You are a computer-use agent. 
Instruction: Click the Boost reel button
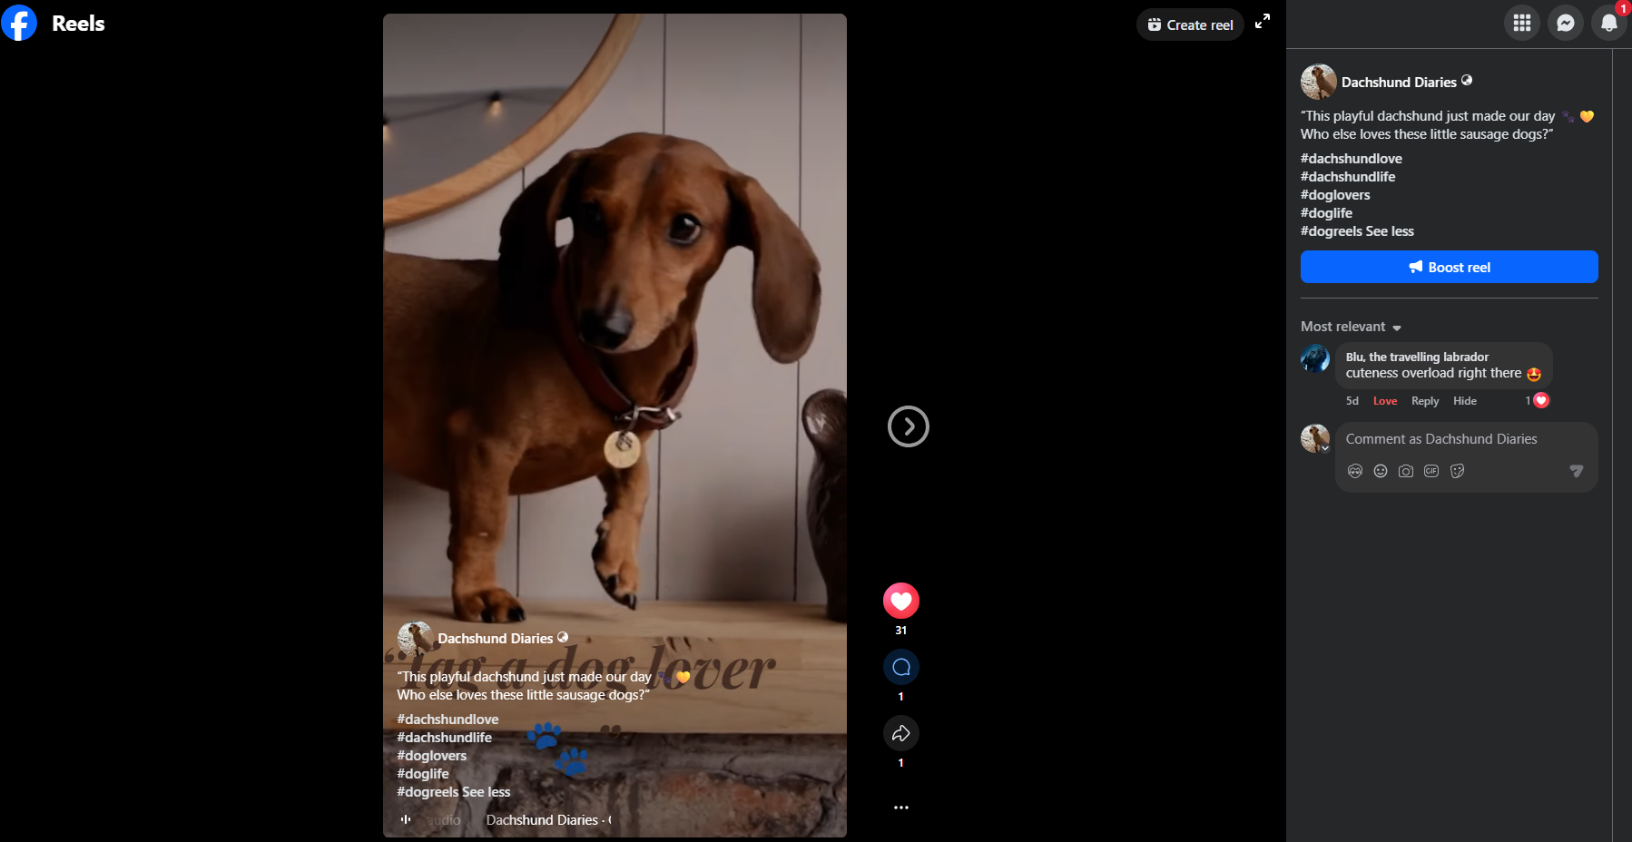1449,267
